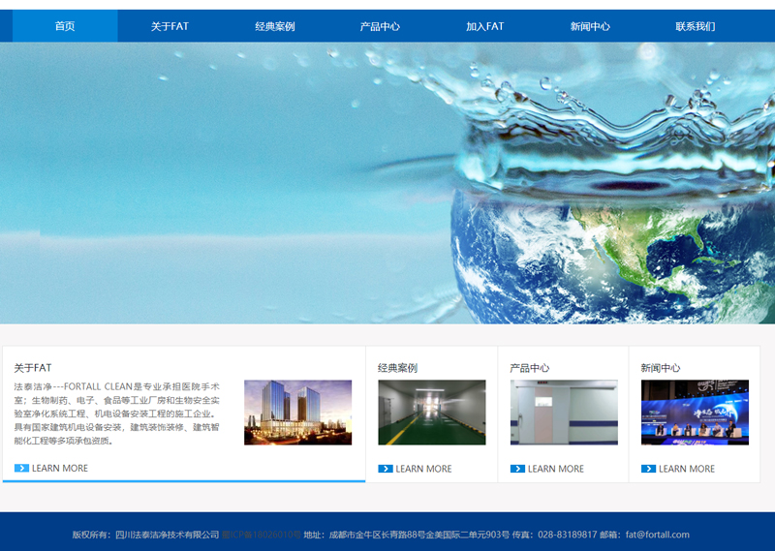Screen dimensions: 775x551
Task: Open 经典案例 in the top navigation
Action: 275,26
